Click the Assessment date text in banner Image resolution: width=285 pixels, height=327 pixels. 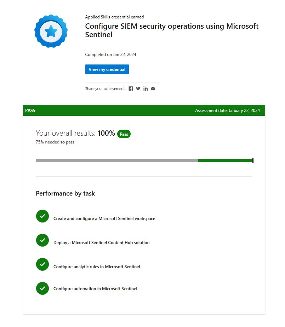[228, 111]
